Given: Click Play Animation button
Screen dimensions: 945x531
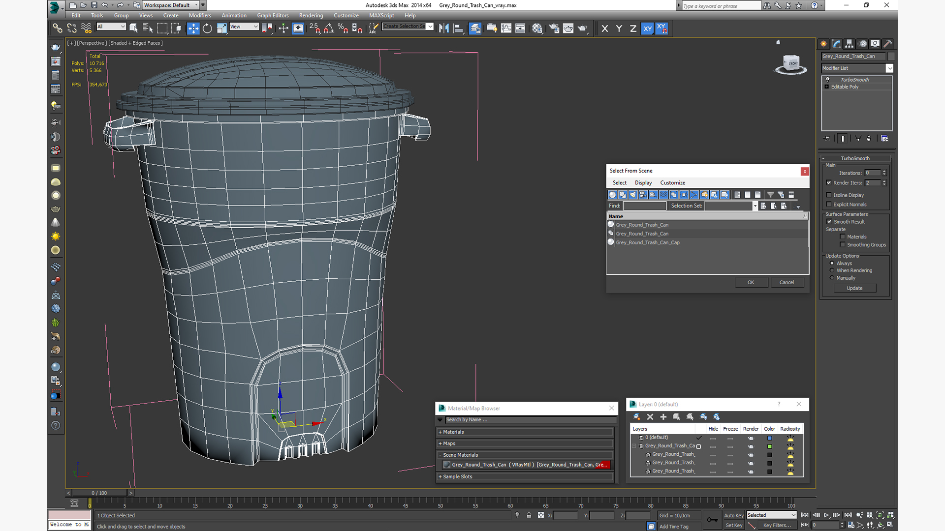Looking at the screenshot, I should pyautogui.click(x=826, y=515).
